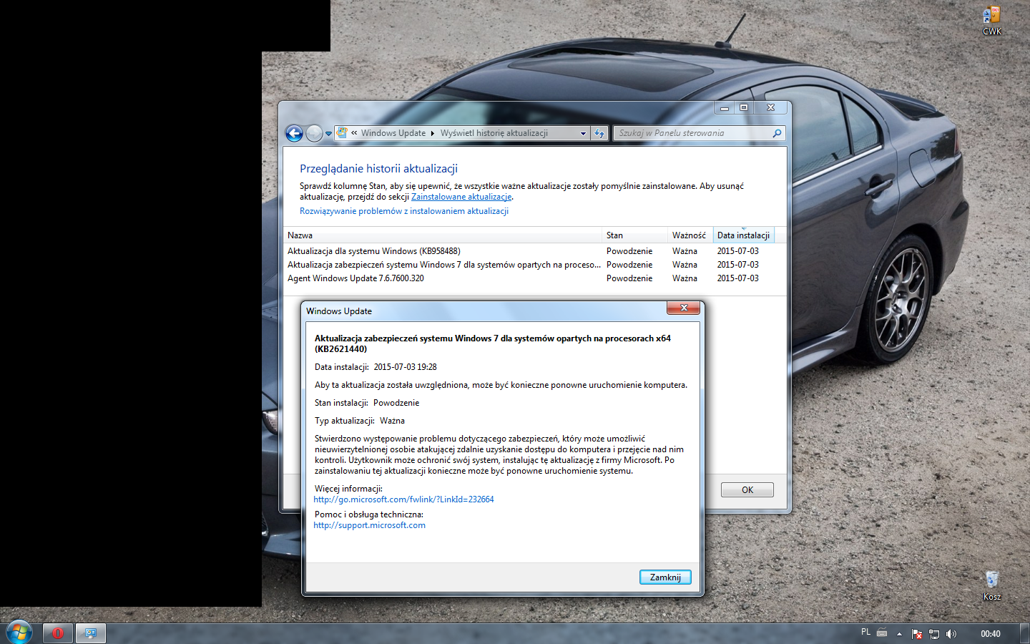The width and height of the screenshot is (1030, 644).
Task: Open 'Rozwiązywanie problemów z instalowaniem aktualizacji' link
Action: (x=404, y=211)
